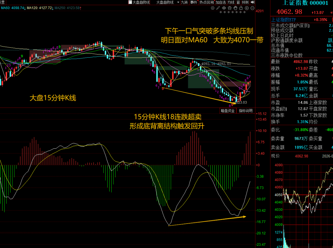Click the 九转 toolbar button

click(184, 2)
